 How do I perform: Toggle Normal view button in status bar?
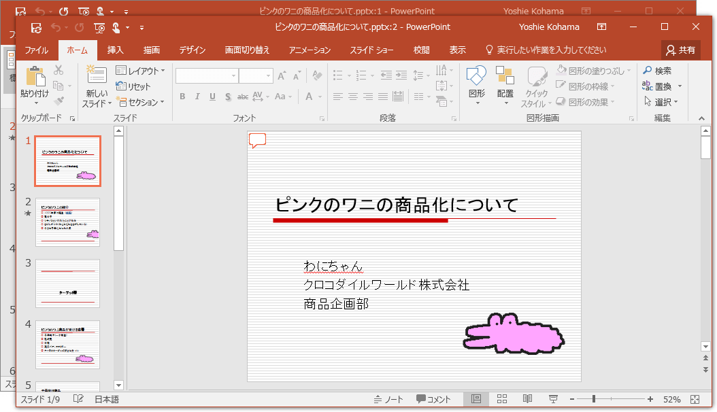tap(476, 399)
